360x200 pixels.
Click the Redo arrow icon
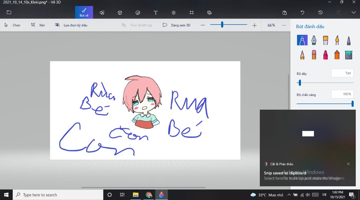338,13
